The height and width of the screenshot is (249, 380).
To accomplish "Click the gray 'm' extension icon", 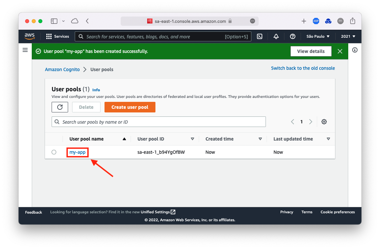I will coord(340,21).
